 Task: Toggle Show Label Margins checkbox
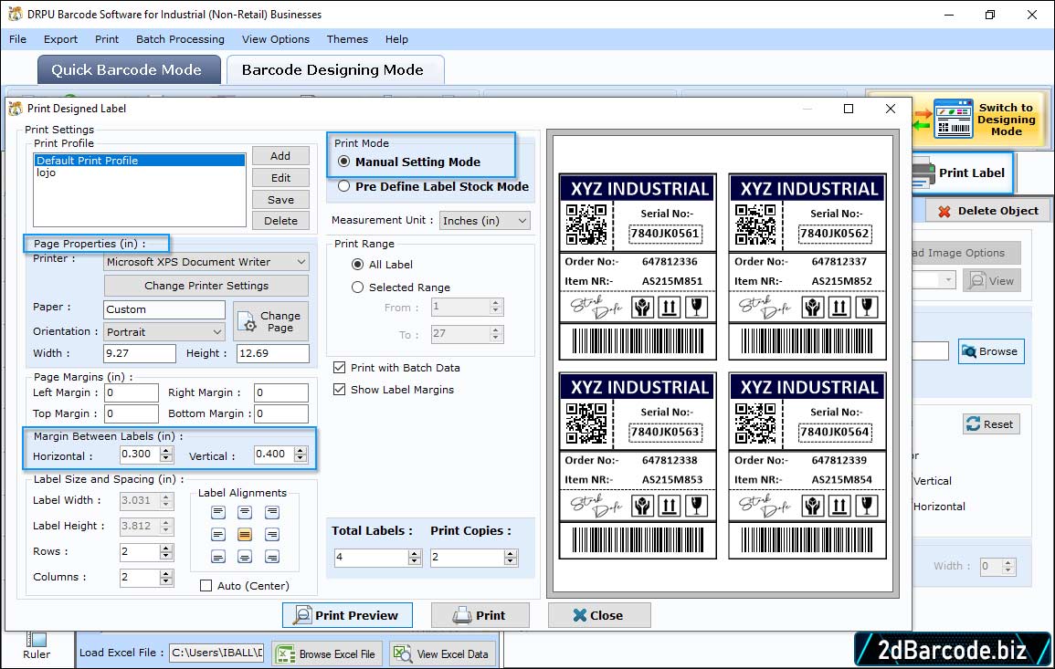coord(340,390)
